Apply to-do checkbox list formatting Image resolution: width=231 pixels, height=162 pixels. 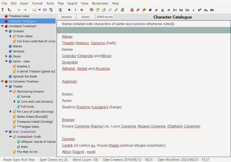coord(82,10)
